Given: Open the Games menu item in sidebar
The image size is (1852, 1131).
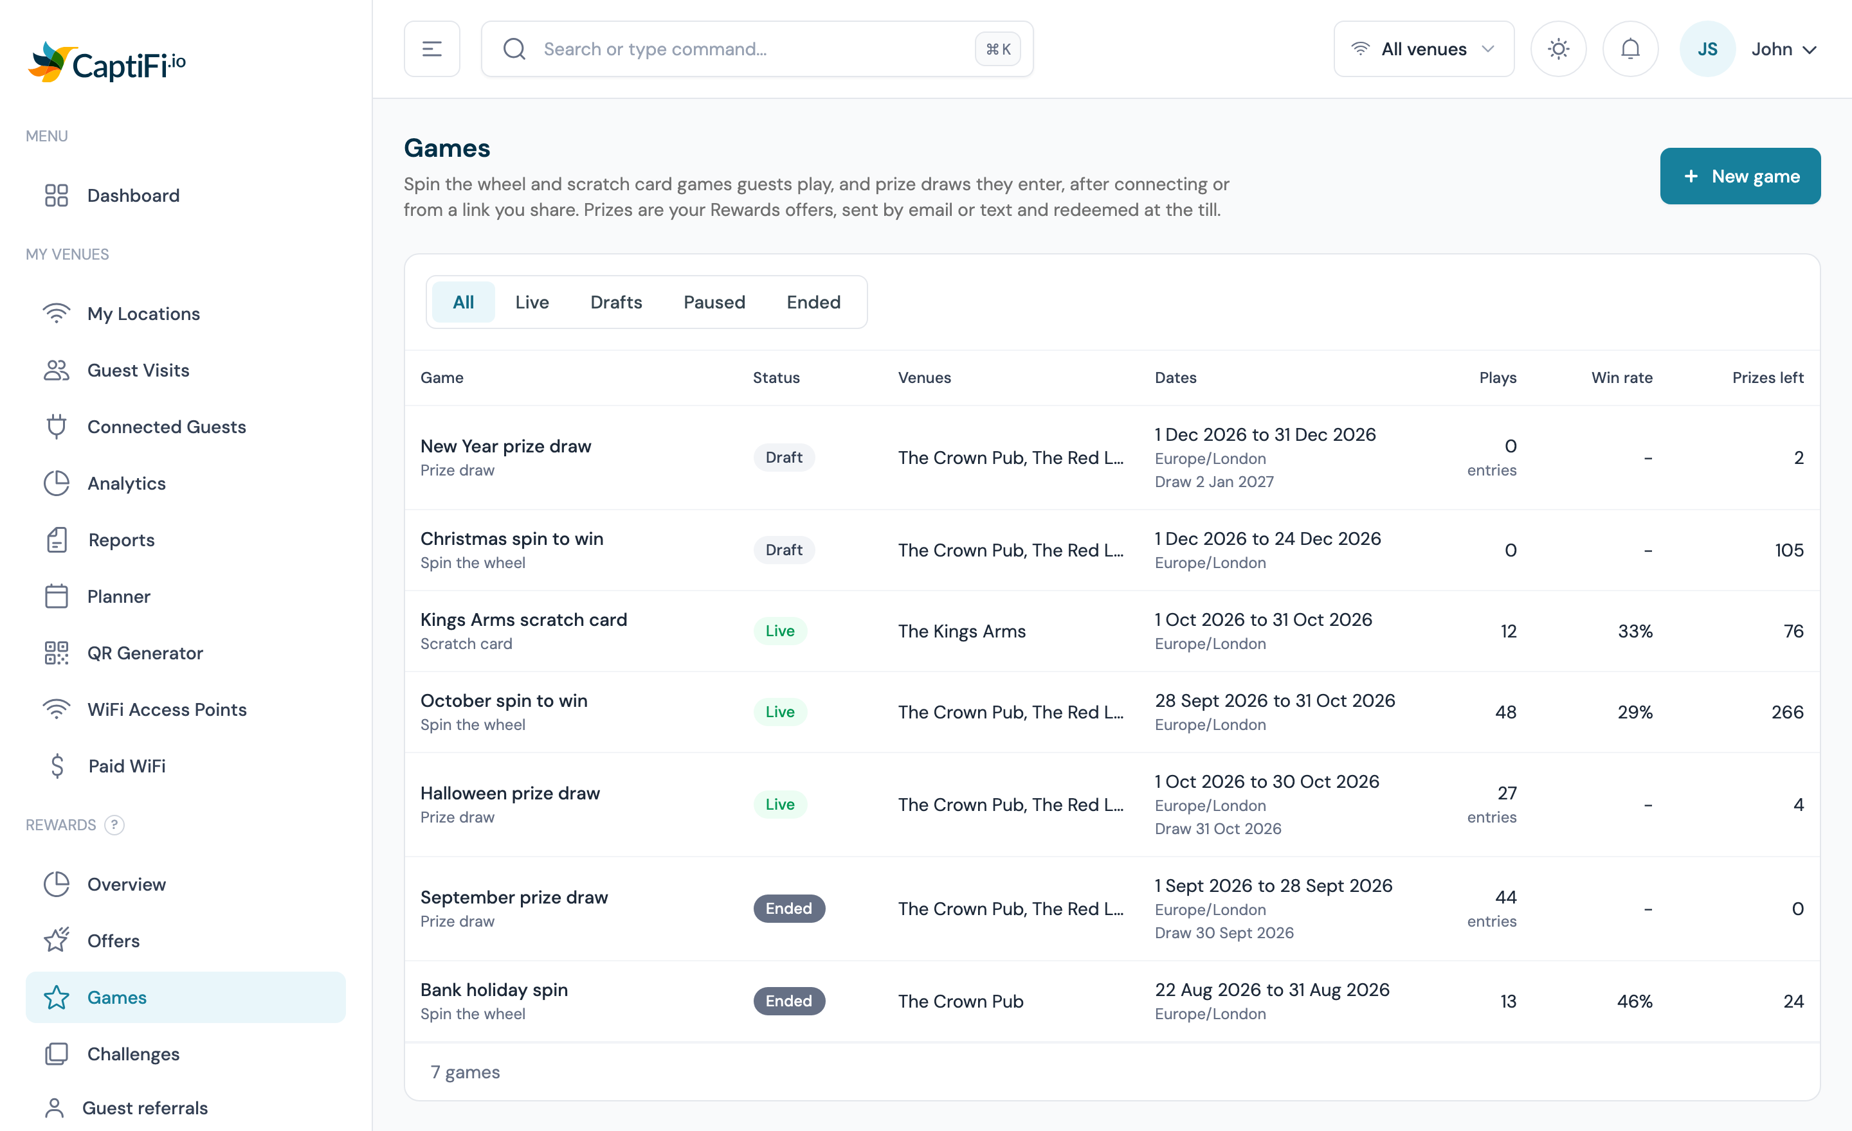Looking at the screenshot, I should 186,997.
